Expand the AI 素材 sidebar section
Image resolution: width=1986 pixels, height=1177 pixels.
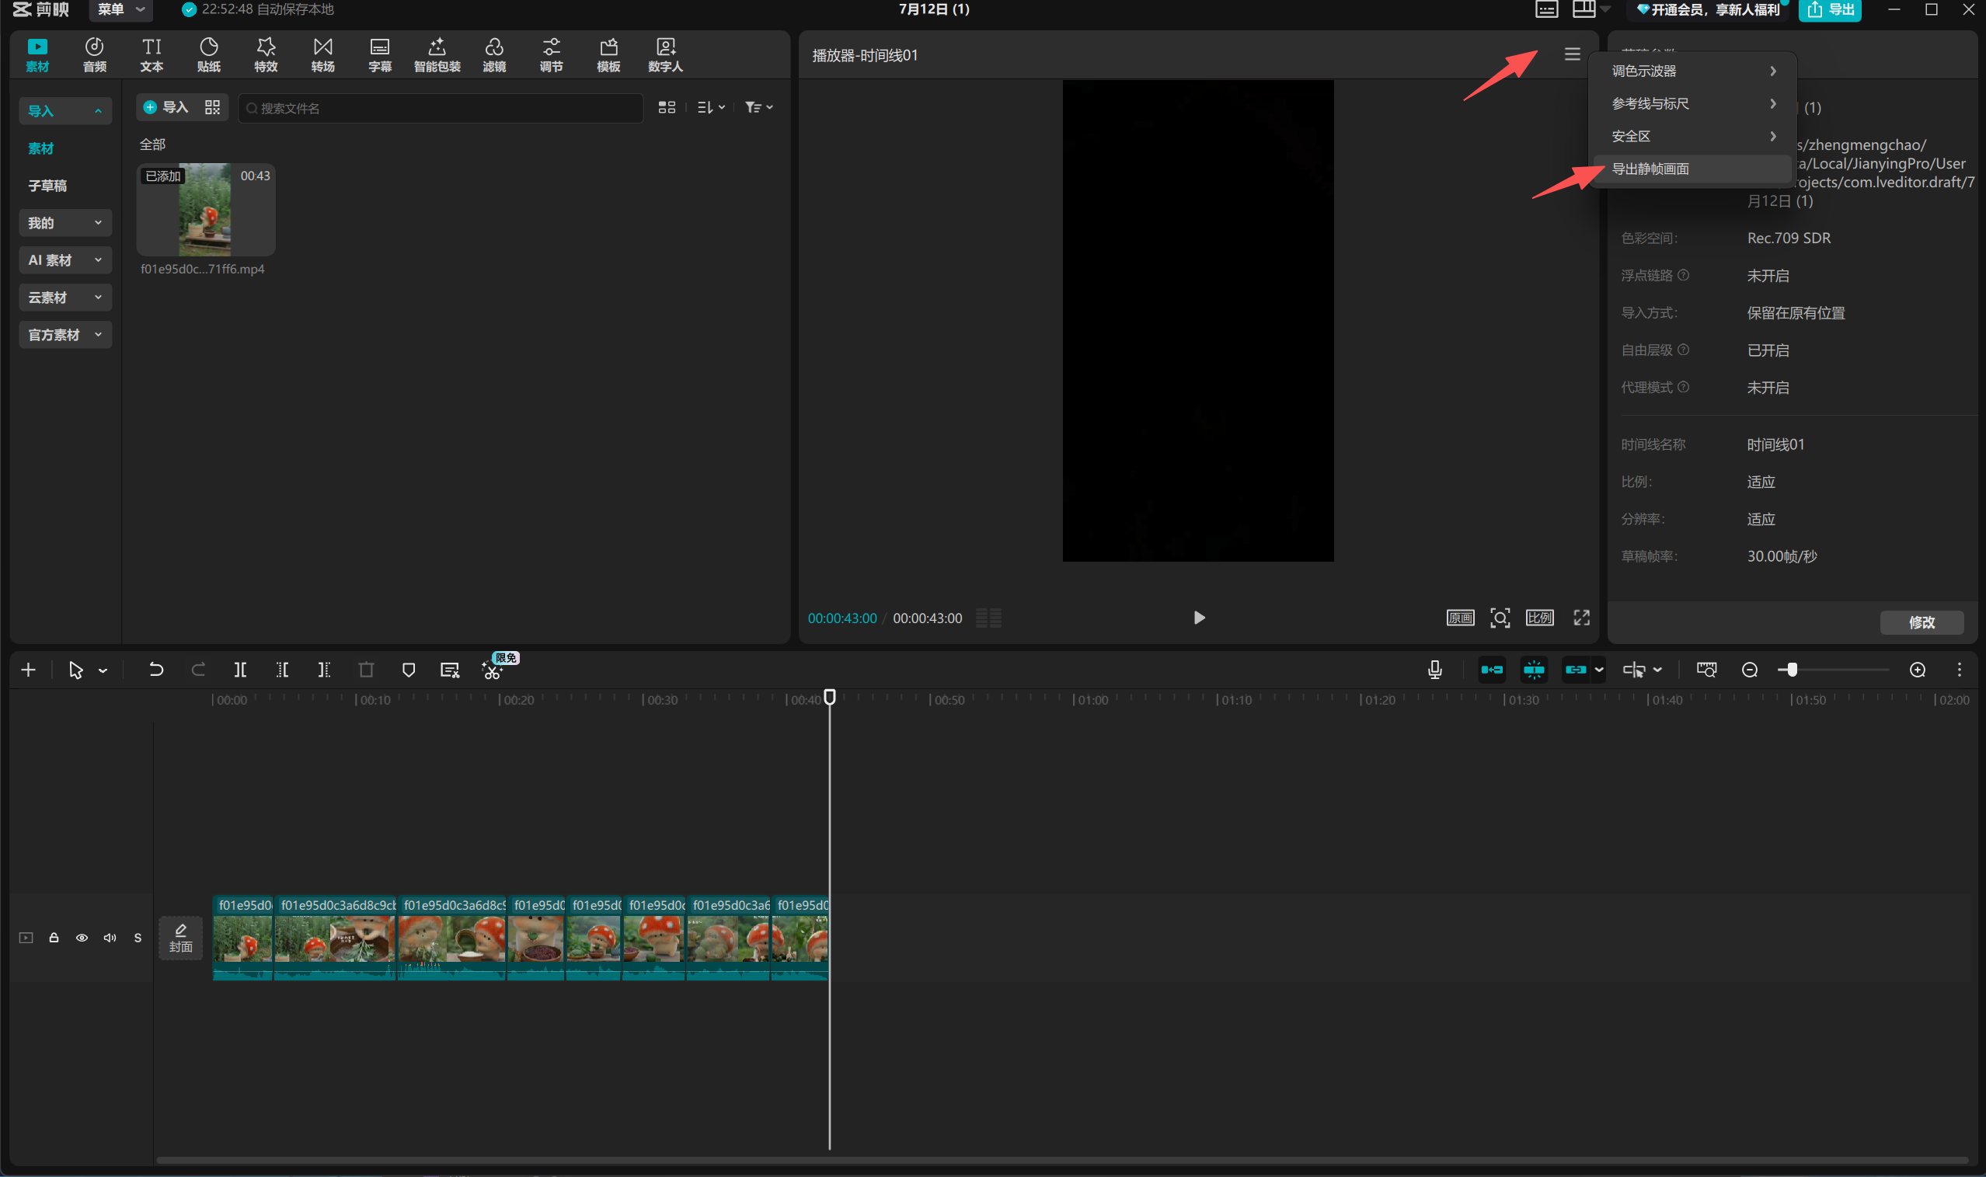point(65,260)
